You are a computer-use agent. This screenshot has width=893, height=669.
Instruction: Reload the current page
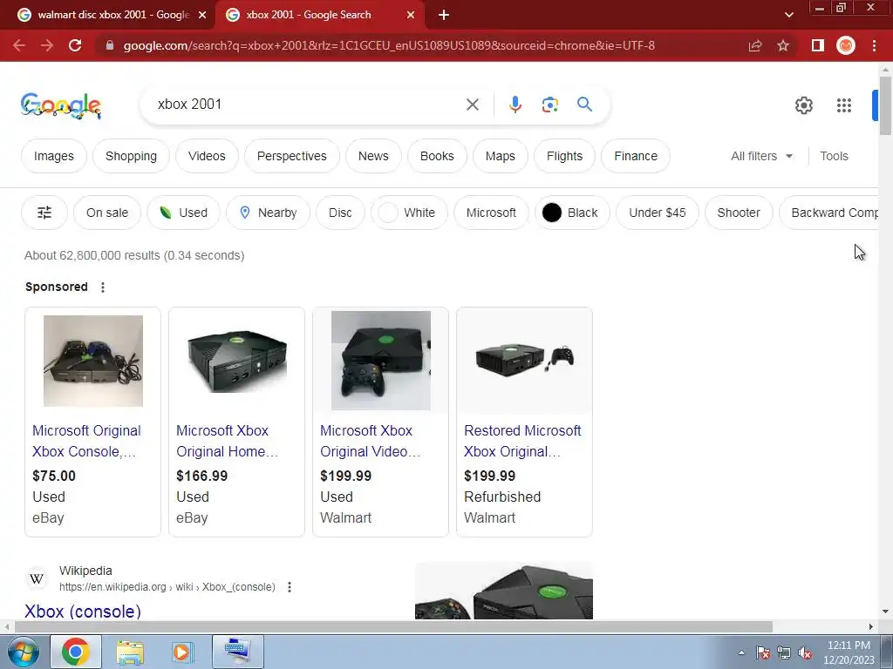75,45
